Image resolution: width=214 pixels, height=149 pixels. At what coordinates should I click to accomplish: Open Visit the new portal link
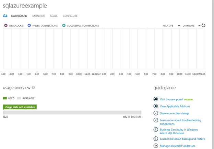point(171,99)
